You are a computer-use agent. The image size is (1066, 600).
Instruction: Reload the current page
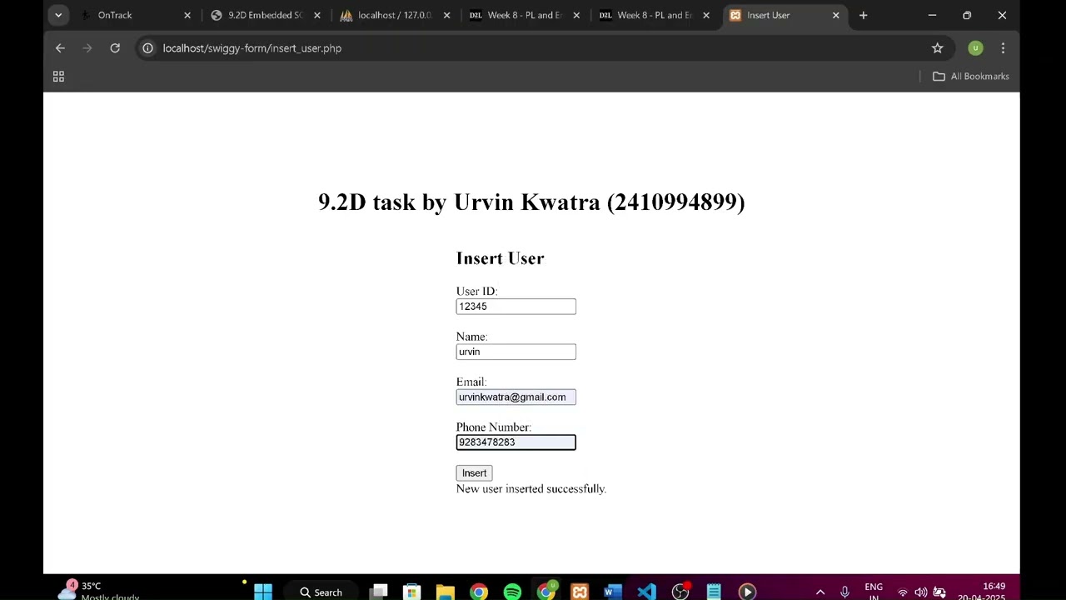[x=115, y=48]
